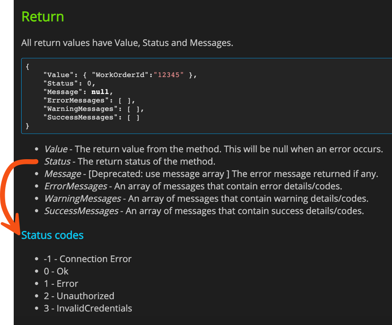Click the 0 - Ok status code
The image size is (392, 325).
tap(56, 271)
